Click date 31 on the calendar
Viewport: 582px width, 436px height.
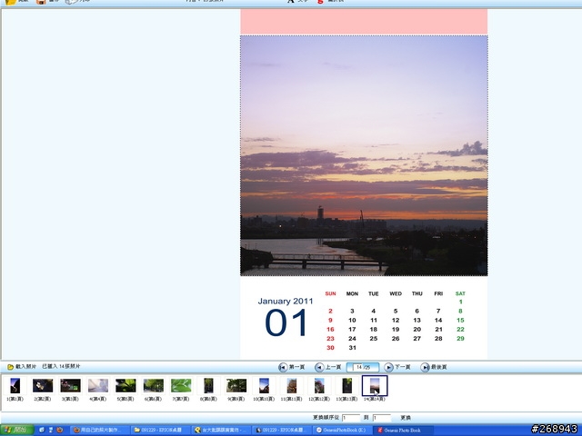pos(352,348)
